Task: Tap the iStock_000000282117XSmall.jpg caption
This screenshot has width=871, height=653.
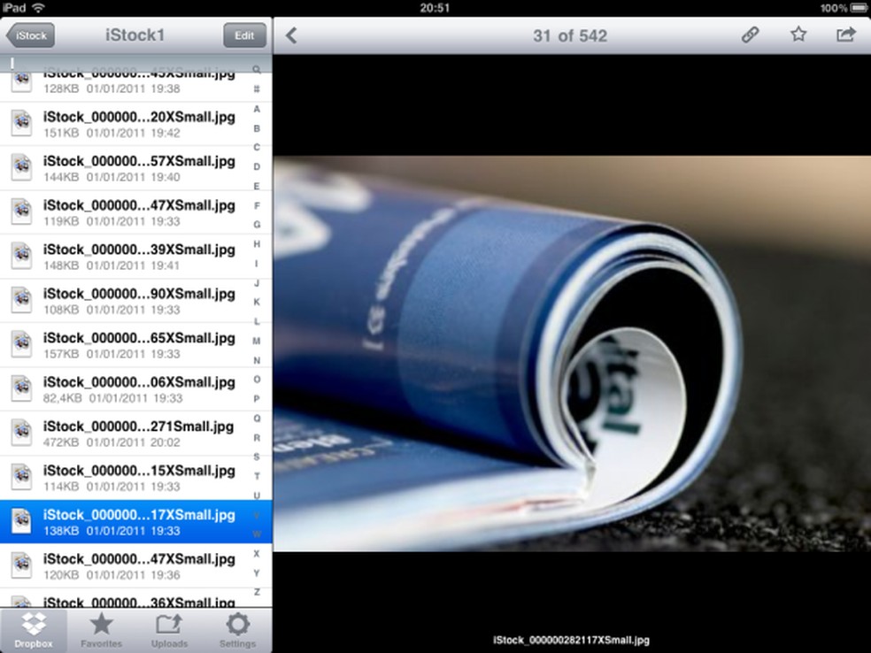Action: 571,641
